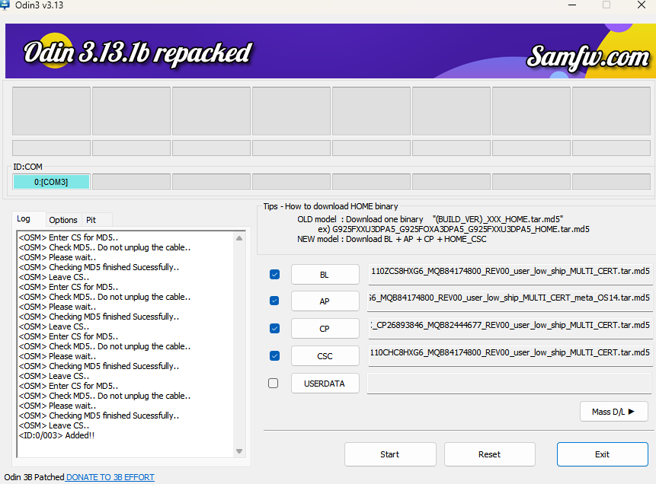Click the Exit button

click(x=602, y=454)
